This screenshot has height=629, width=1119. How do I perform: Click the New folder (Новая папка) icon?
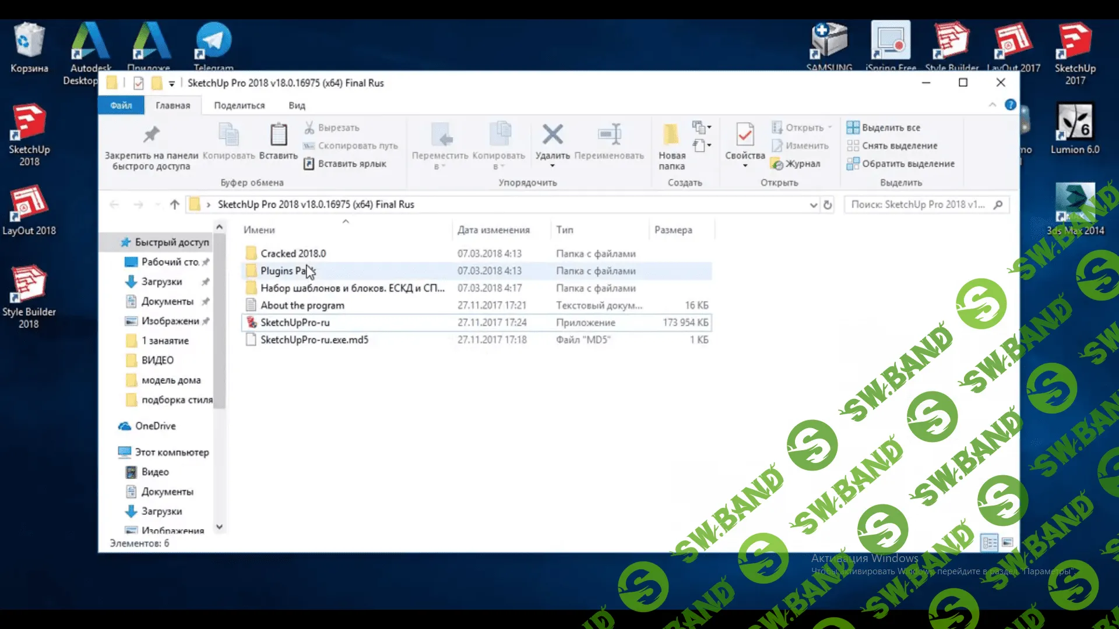pyautogui.click(x=671, y=135)
